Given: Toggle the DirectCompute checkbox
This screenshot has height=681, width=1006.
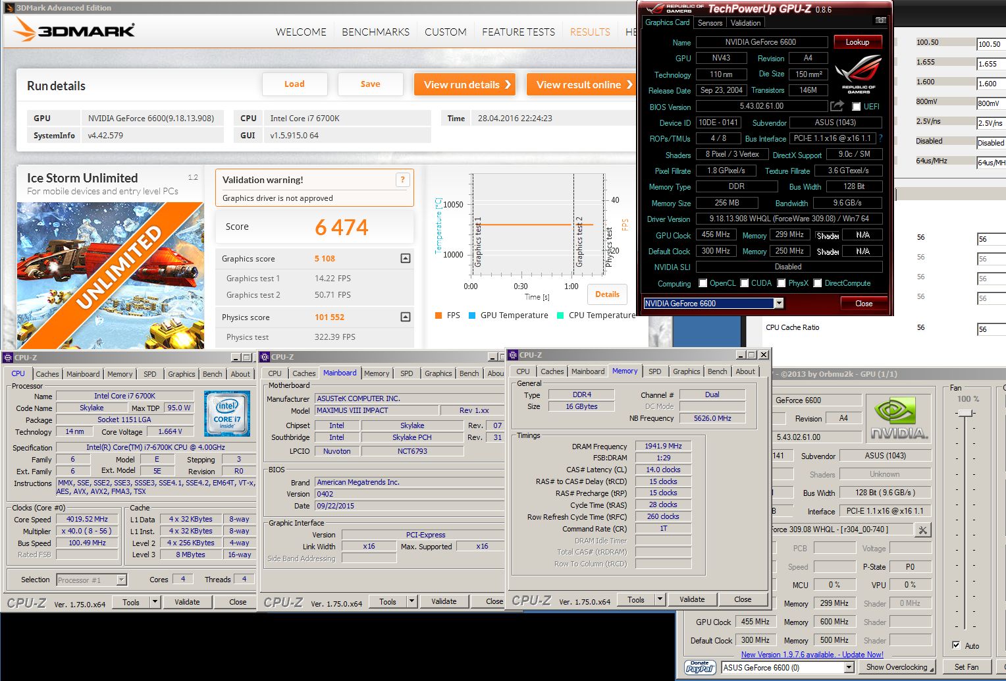Looking at the screenshot, I should pyautogui.click(x=818, y=283).
